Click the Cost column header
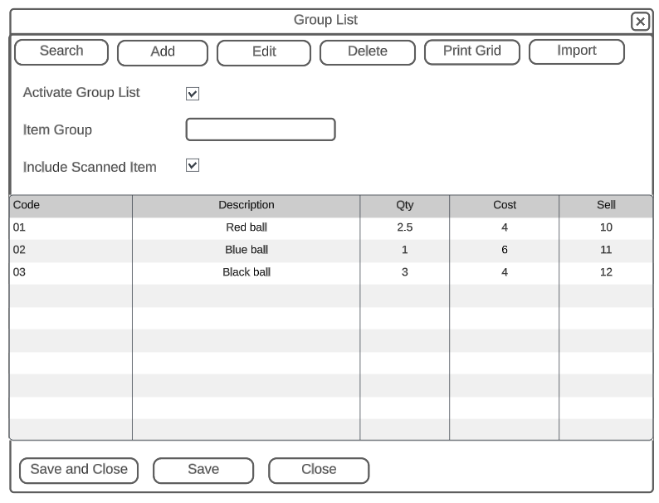The width and height of the screenshot is (659, 503). coord(505,205)
